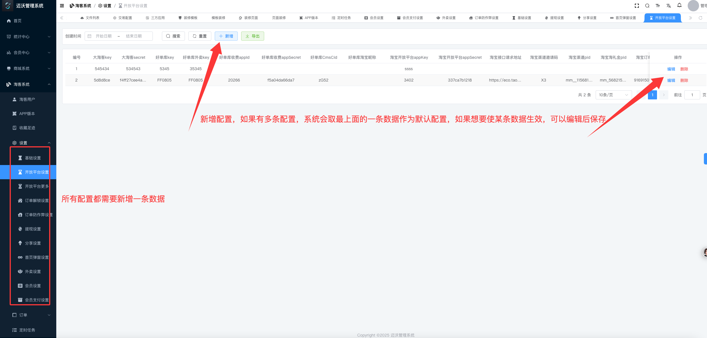Refresh page using tab bar reload icon
This screenshot has width=707, height=338.
coord(700,18)
